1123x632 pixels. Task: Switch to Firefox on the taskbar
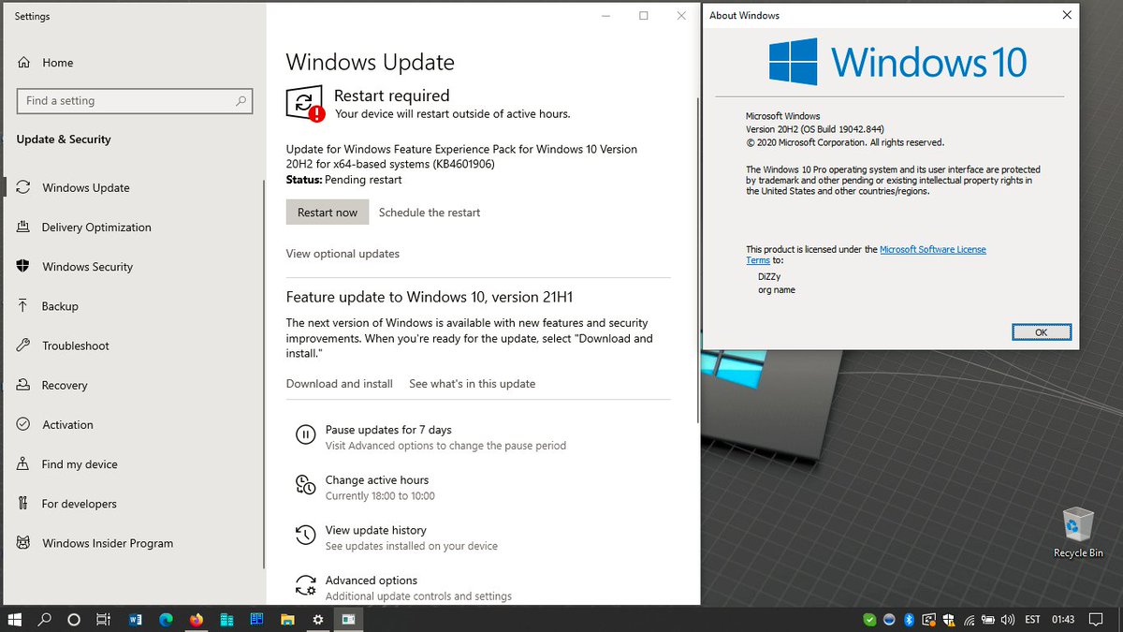tap(196, 620)
